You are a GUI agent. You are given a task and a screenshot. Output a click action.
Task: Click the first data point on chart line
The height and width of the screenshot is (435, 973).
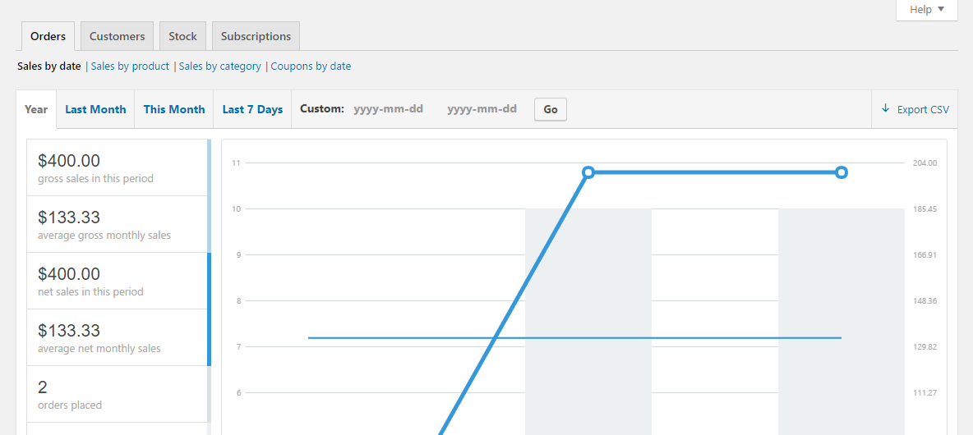pos(588,172)
